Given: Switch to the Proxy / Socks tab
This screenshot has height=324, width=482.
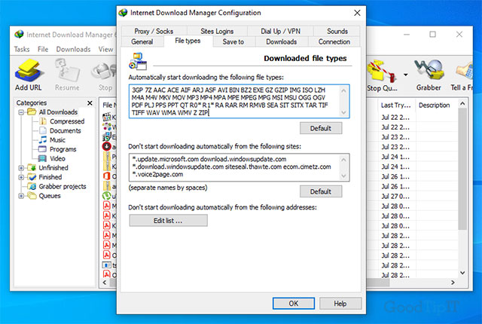Looking at the screenshot, I should tap(154, 32).
